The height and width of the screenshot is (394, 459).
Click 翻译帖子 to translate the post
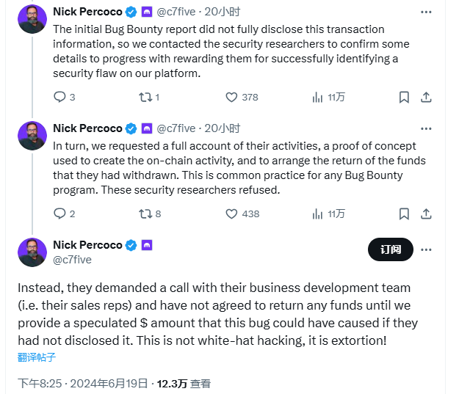(x=37, y=357)
